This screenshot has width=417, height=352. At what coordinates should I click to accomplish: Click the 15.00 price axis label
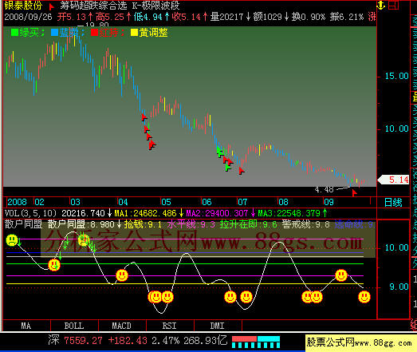pos(397,76)
